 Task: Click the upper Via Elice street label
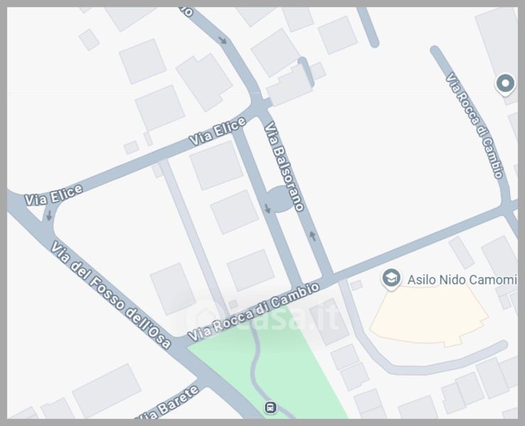pyautogui.click(x=217, y=131)
